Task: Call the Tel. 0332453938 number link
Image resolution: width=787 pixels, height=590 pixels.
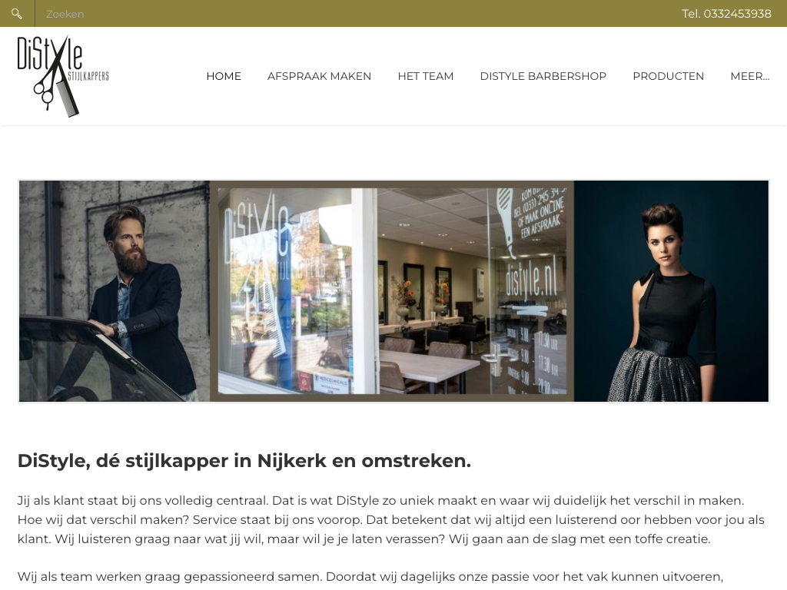Action: pyautogui.click(x=726, y=14)
